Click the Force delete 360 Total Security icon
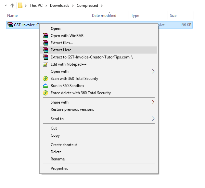This screenshot has height=188, width=205. (x=45, y=93)
